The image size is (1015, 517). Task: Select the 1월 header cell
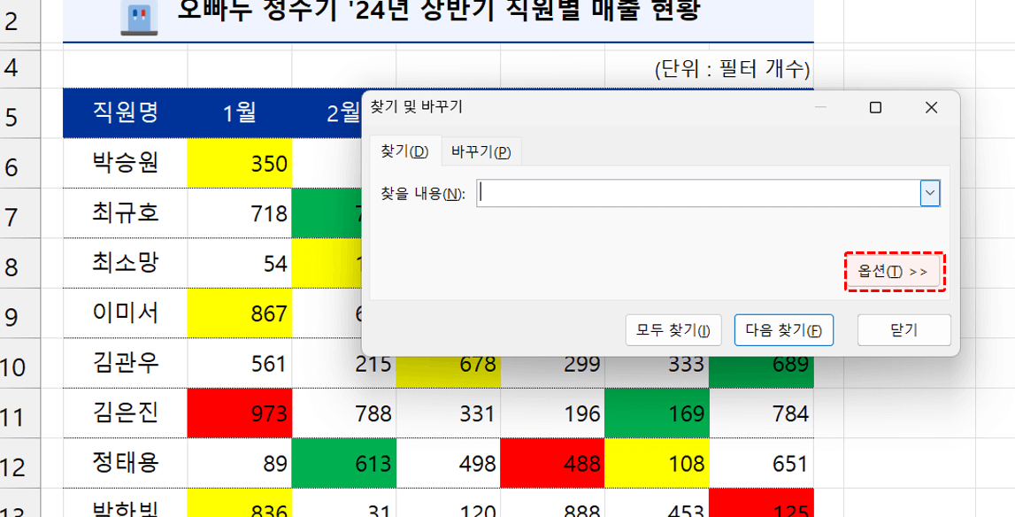point(240,113)
